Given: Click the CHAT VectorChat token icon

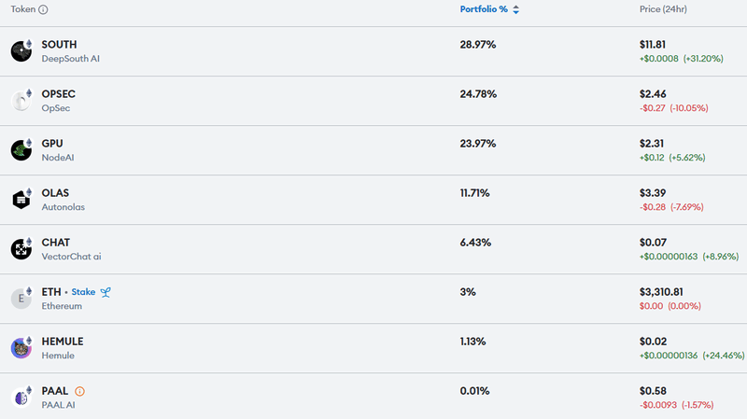Looking at the screenshot, I should pos(21,249).
